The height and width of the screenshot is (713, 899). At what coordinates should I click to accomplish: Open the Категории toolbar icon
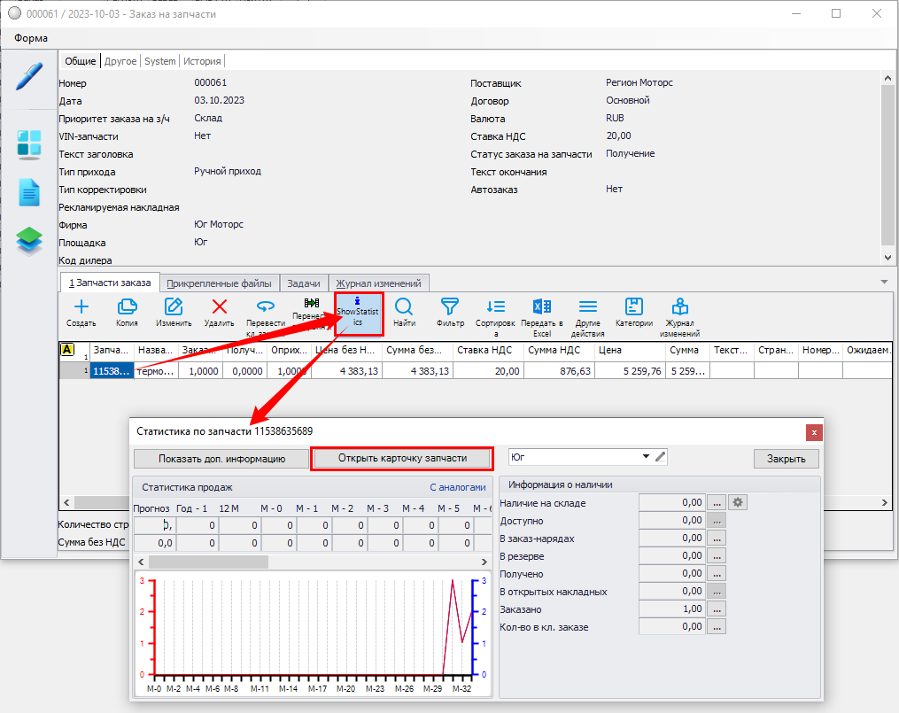pos(633,308)
